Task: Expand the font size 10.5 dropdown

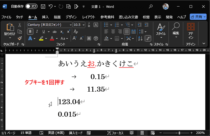Action: (x=84, y=25)
